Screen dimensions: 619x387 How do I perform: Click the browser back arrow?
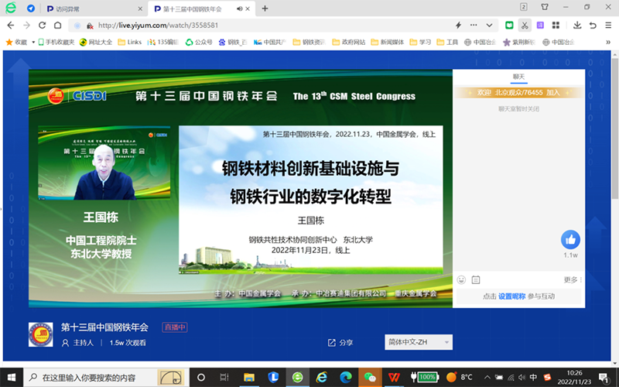[11, 26]
